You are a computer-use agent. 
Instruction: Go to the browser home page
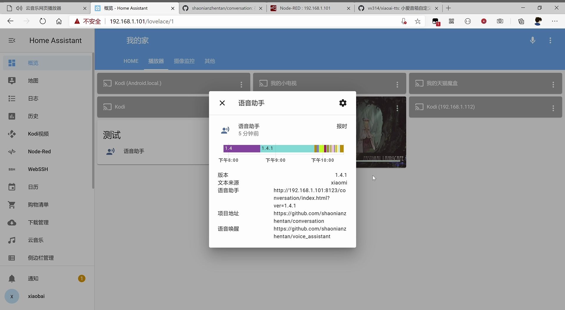pos(59,21)
